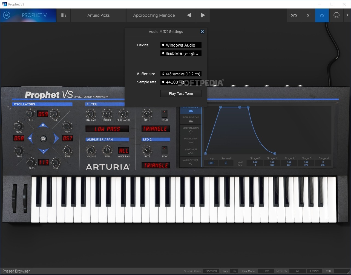351x275 pixels.
Task: Open the Filter Envelope section
Action: point(191,119)
